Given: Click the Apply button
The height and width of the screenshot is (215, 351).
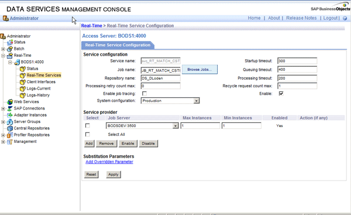Looking at the screenshot, I should 113,175.
